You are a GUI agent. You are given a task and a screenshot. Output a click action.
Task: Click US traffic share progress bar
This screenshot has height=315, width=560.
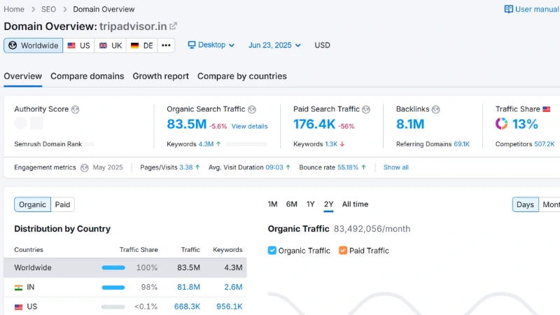point(113,307)
